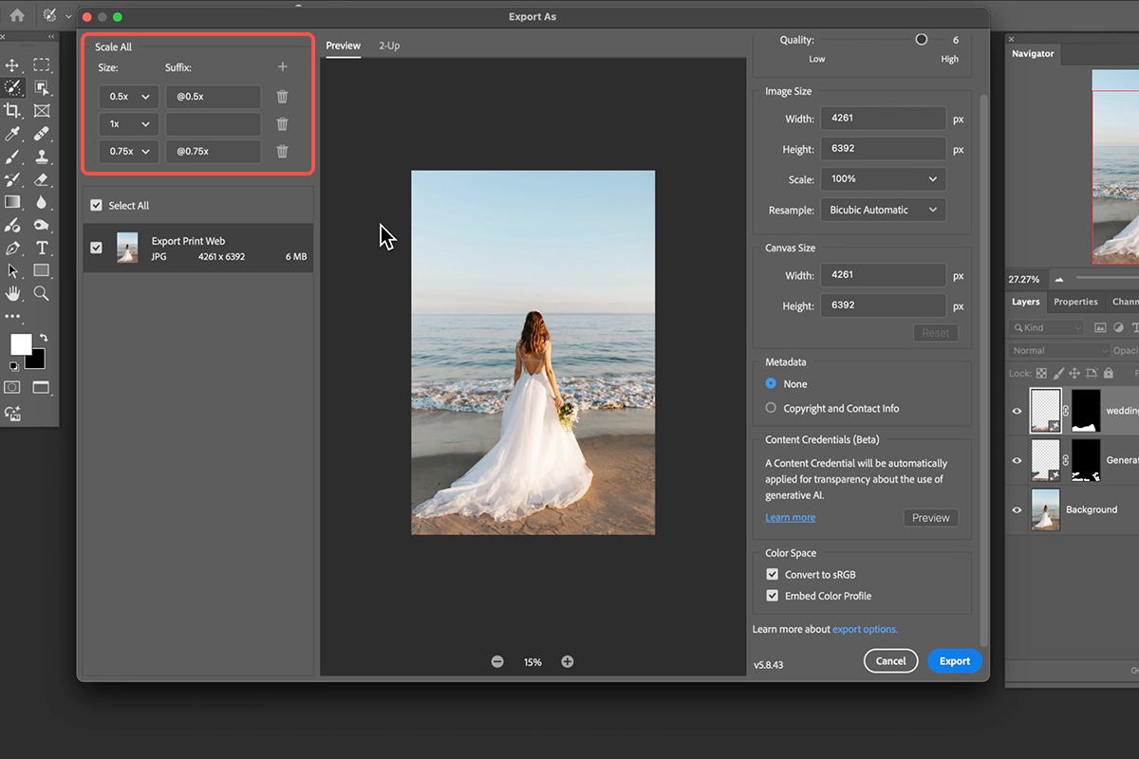Image resolution: width=1139 pixels, height=759 pixels.
Task: Open the Scale percentage dropdown
Action: click(883, 178)
